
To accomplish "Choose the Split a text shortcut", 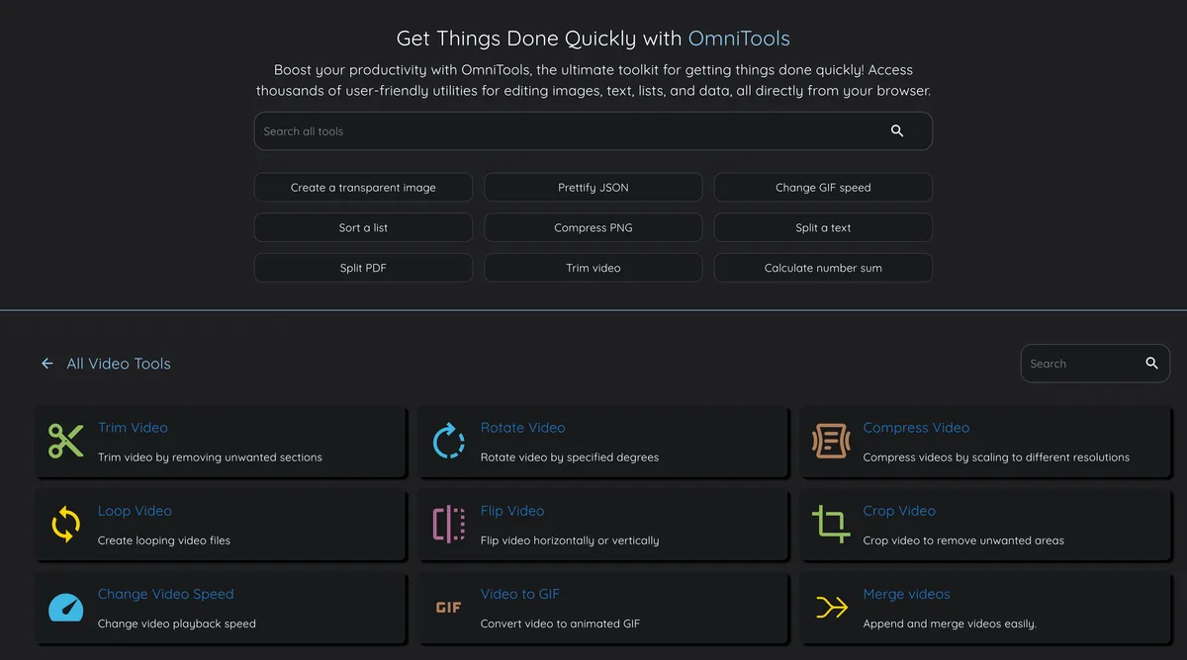I will pyautogui.click(x=823, y=227).
